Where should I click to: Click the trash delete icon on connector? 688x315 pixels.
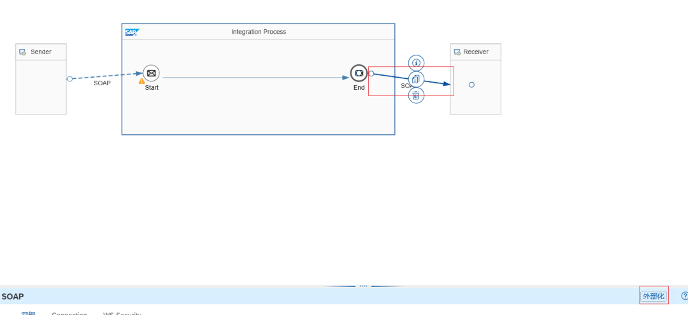[416, 95]
